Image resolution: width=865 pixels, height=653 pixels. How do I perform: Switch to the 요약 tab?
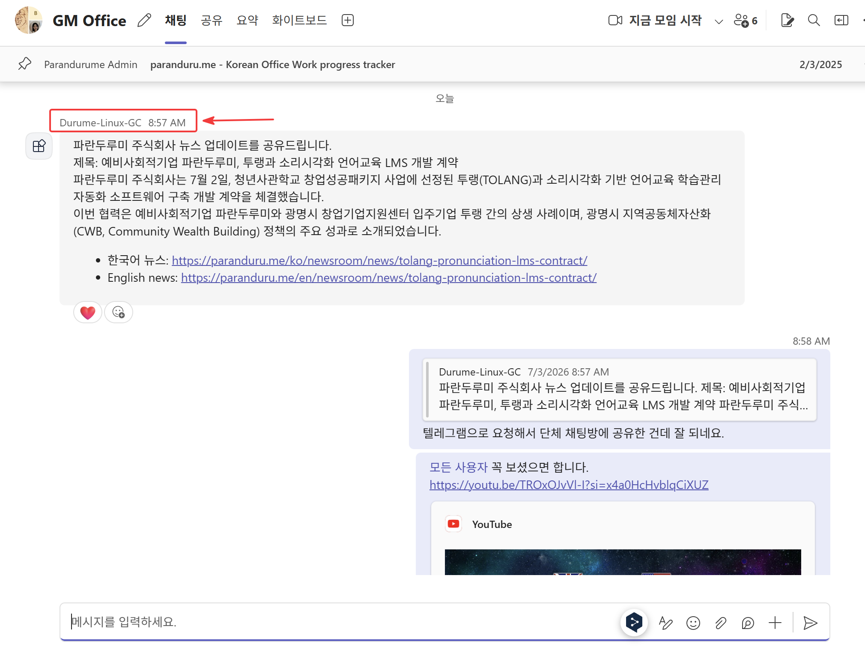coord(247,20)
